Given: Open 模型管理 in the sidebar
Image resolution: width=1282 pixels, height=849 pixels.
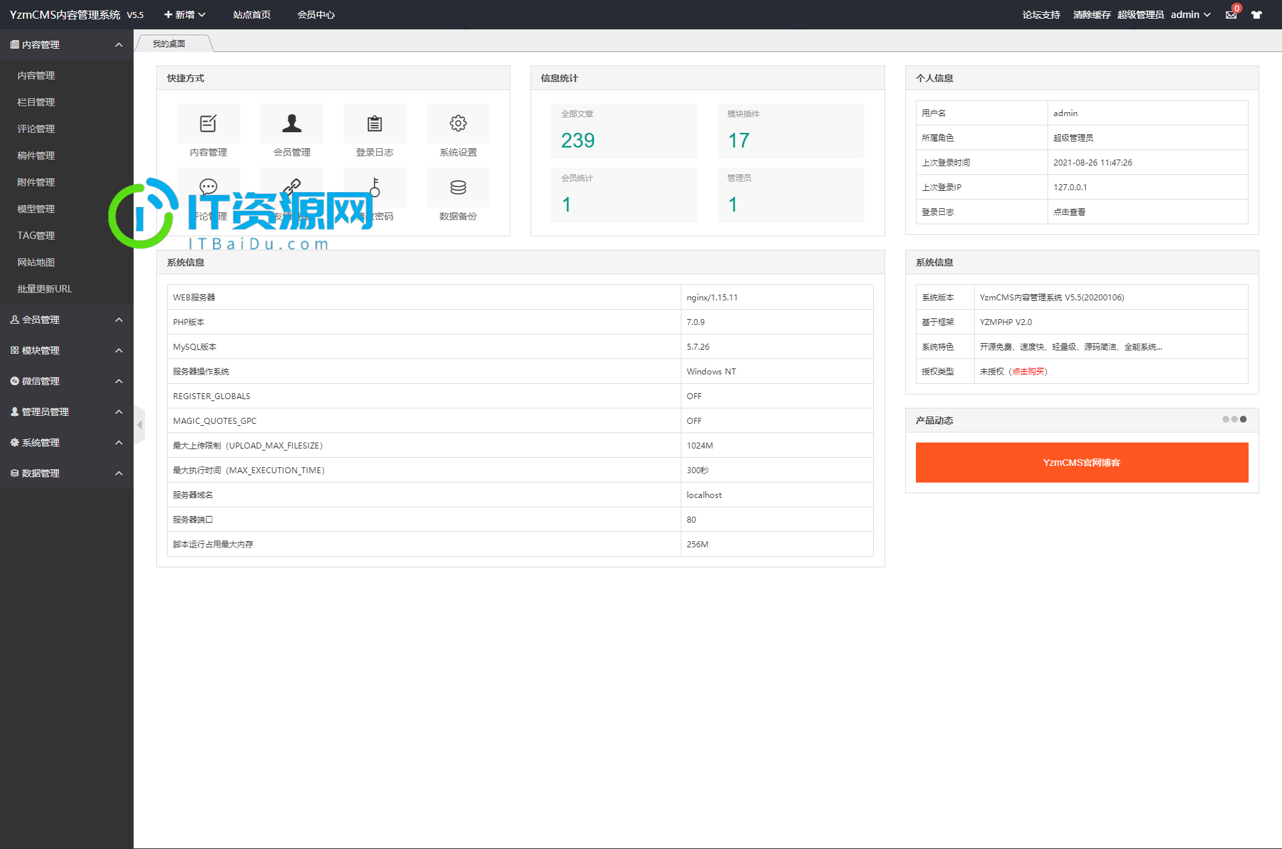Looking at the screenshot, I should tap(36, 209).
